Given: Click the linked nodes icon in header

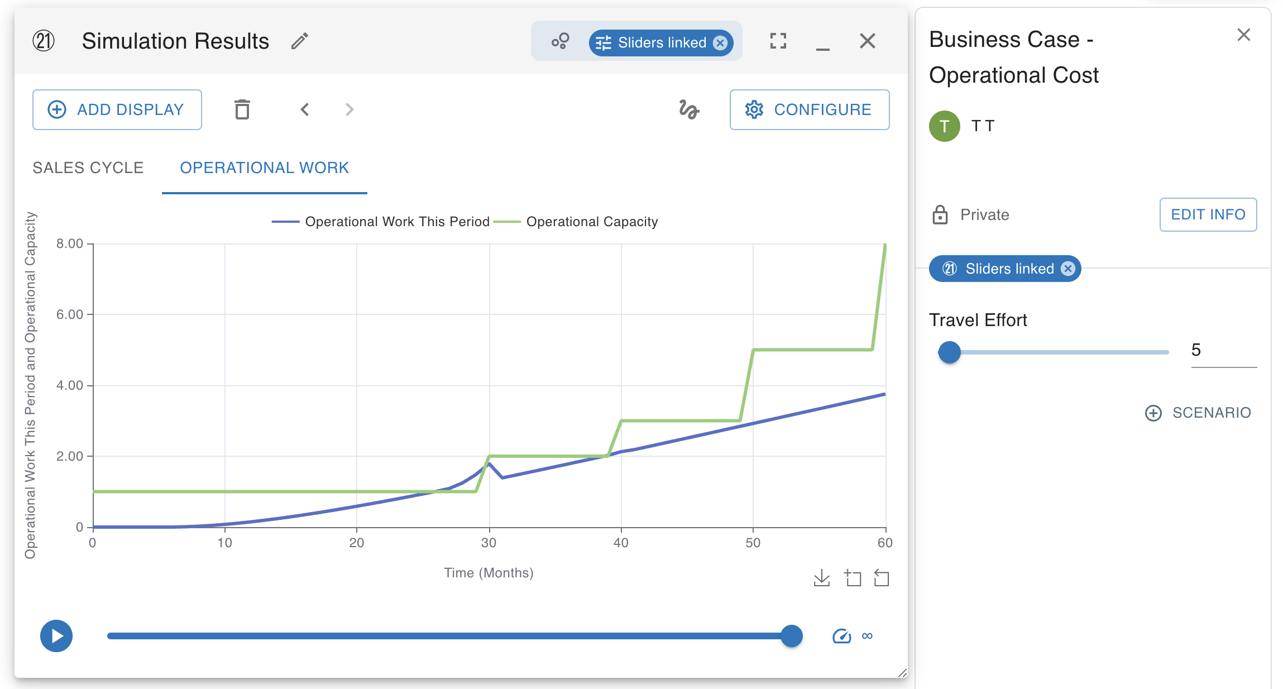Looking at the screenshot, I should tap(560, 41).
